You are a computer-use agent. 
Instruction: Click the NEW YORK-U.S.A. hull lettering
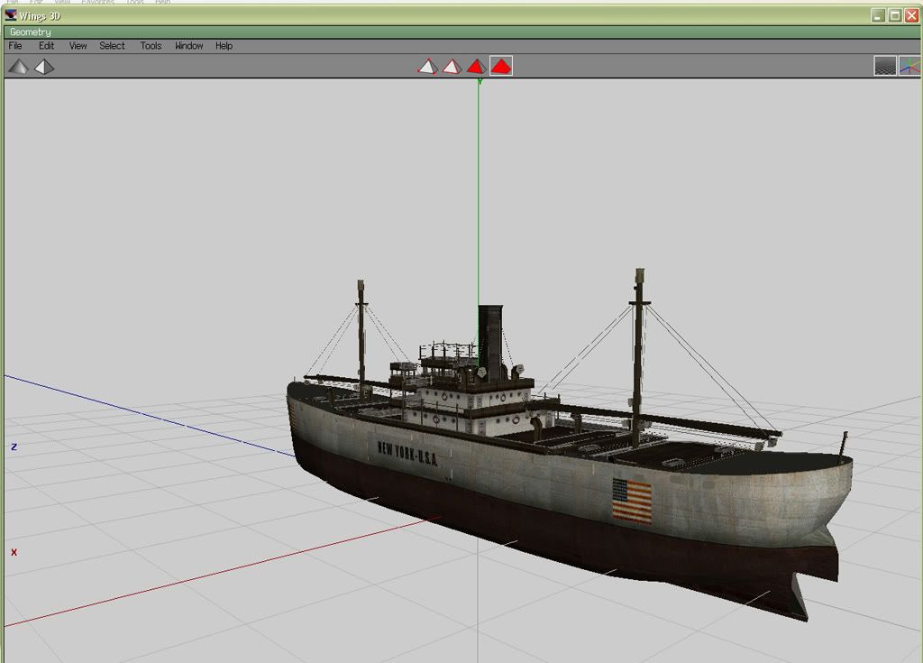tap(407, 453)
